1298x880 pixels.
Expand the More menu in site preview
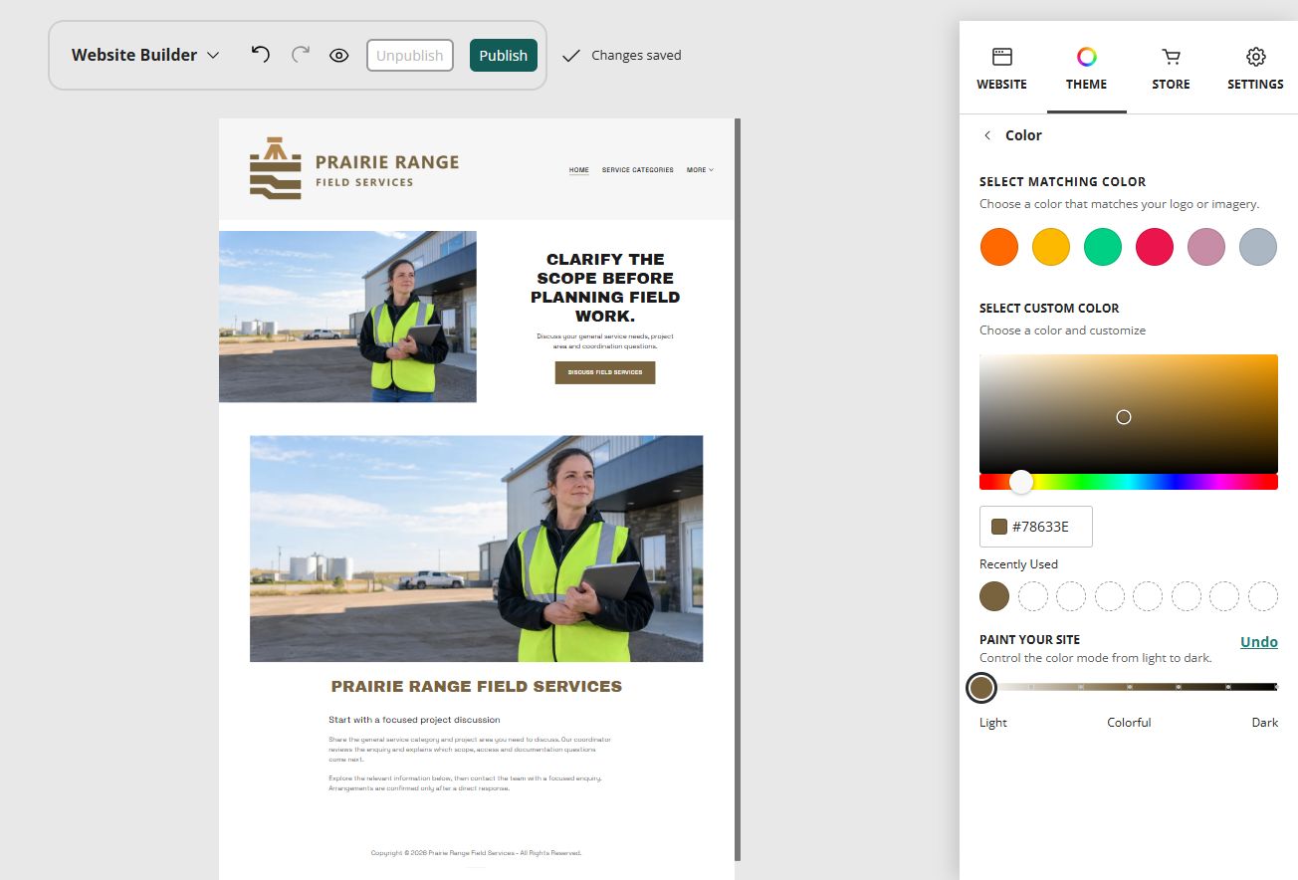(x=700, y=170)
